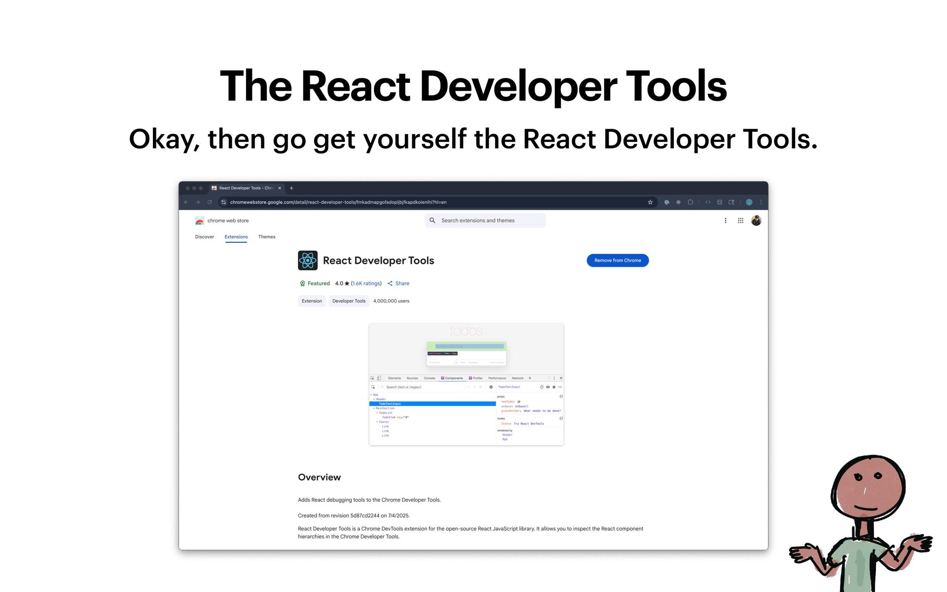Click the browser back arrow
The height and width of the screenshot is (592, 947).
pos(186,202)
